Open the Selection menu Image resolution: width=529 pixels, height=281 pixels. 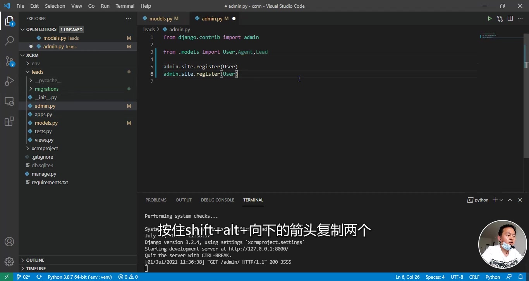point(55,6)
